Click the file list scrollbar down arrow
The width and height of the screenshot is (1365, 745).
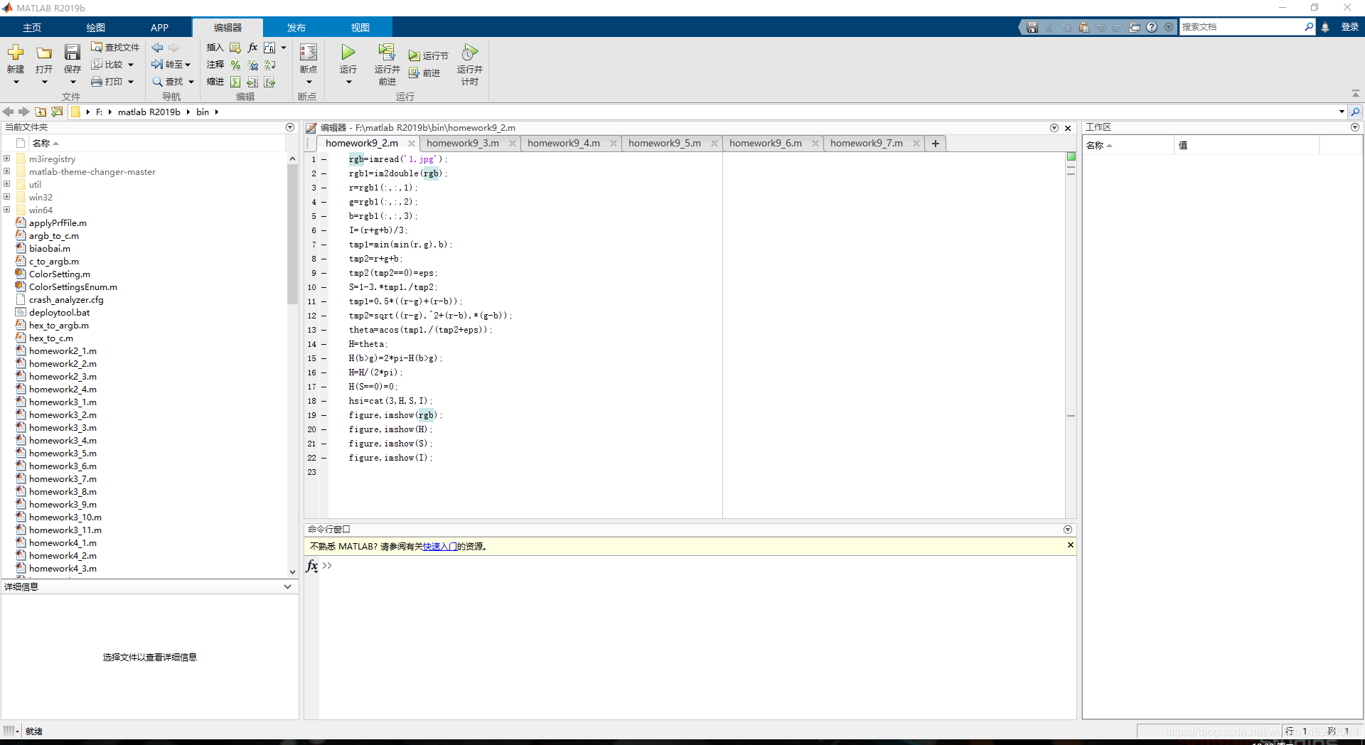point(292,572)
